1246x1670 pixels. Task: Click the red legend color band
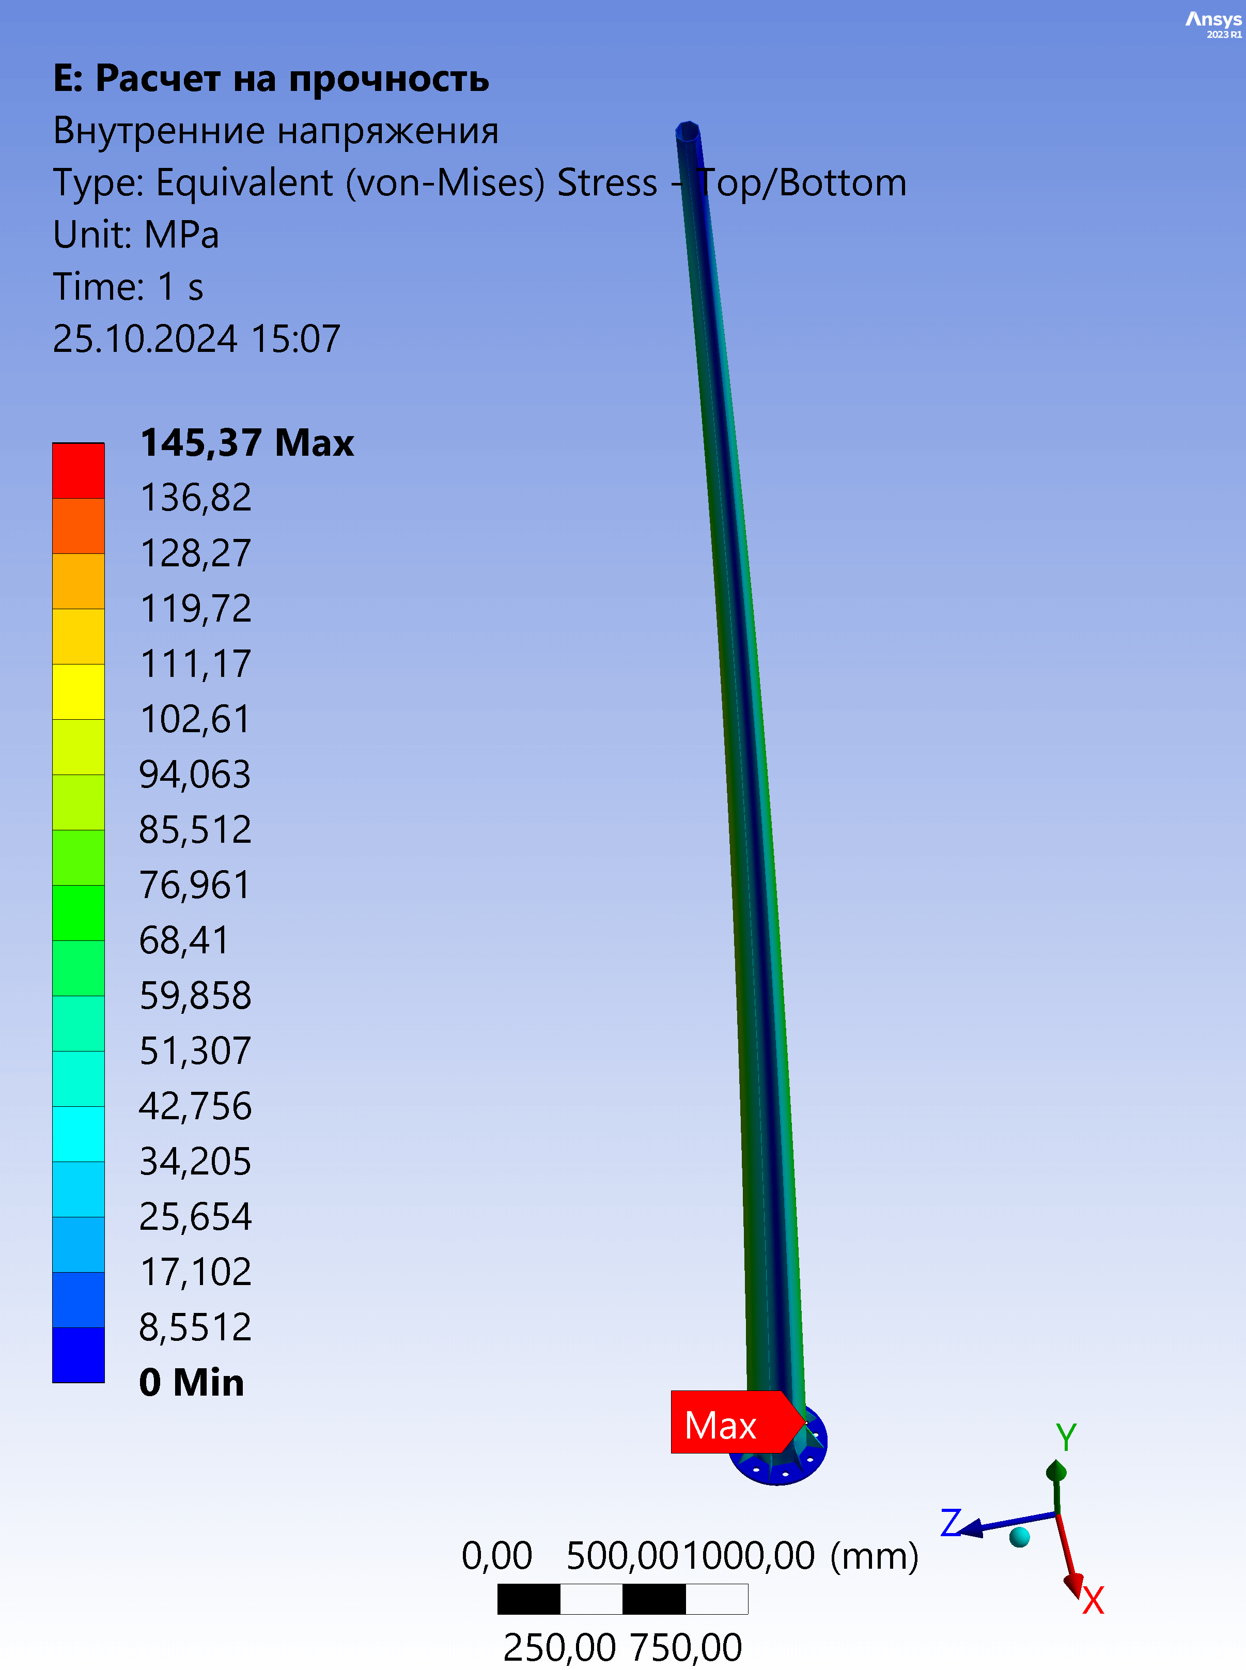(77, 470)
